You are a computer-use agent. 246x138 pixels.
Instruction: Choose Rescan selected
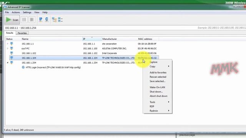point(158,77)
